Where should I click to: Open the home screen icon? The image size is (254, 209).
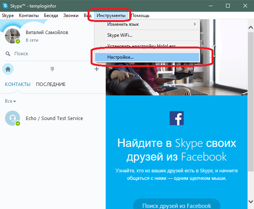click(x=8, y=69)
